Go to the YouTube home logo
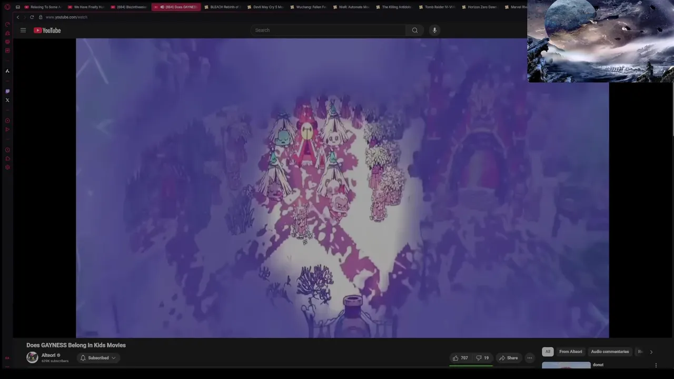 pyautogui.click(x=47, y=31)
